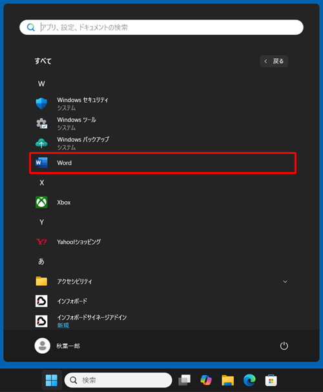Launch インフォボードサイネージアドイン icon
Image resolution: width=323 pixels, height=392 pixels.
(x=41, y=321)
